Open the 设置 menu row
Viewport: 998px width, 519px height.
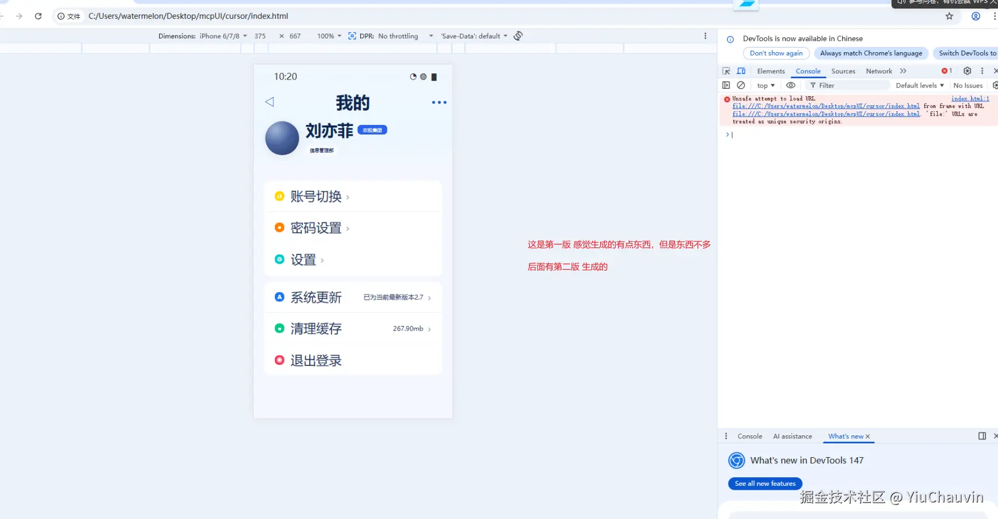coord(353,259)
